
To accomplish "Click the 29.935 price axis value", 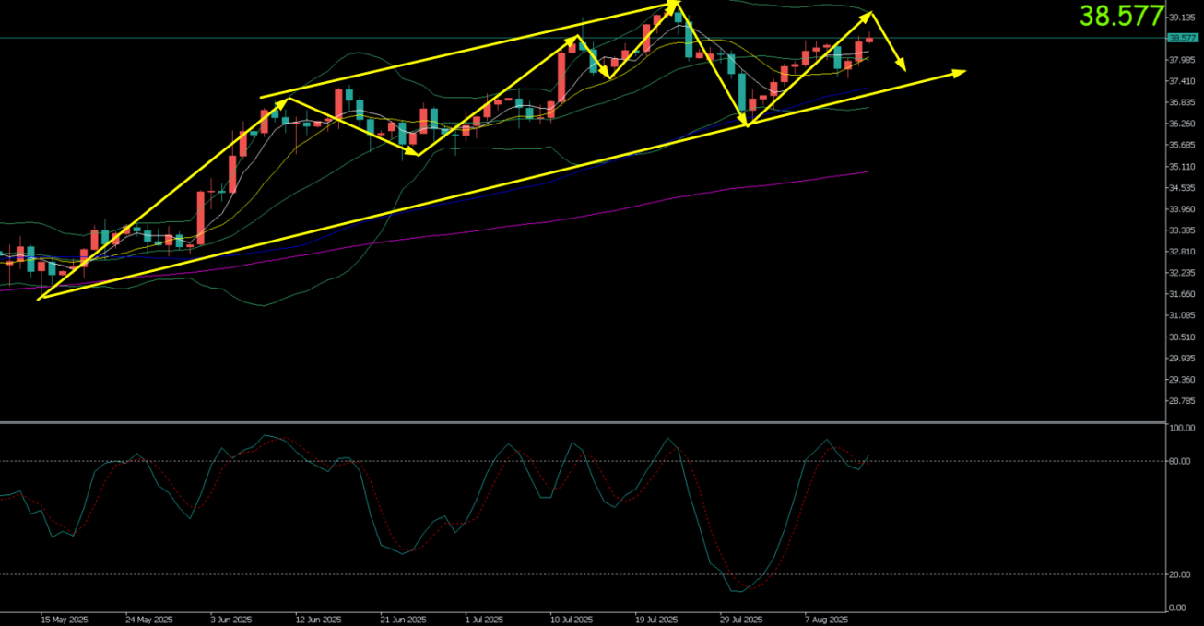I will pos(1183,359).
